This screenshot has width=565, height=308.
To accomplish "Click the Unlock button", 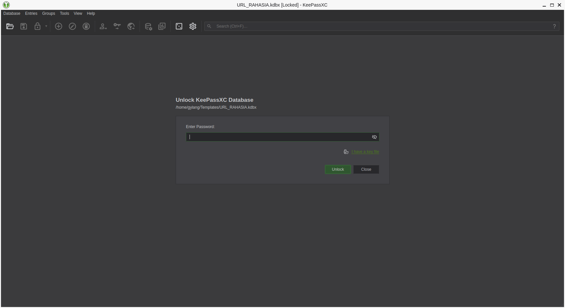I will 338,169.
